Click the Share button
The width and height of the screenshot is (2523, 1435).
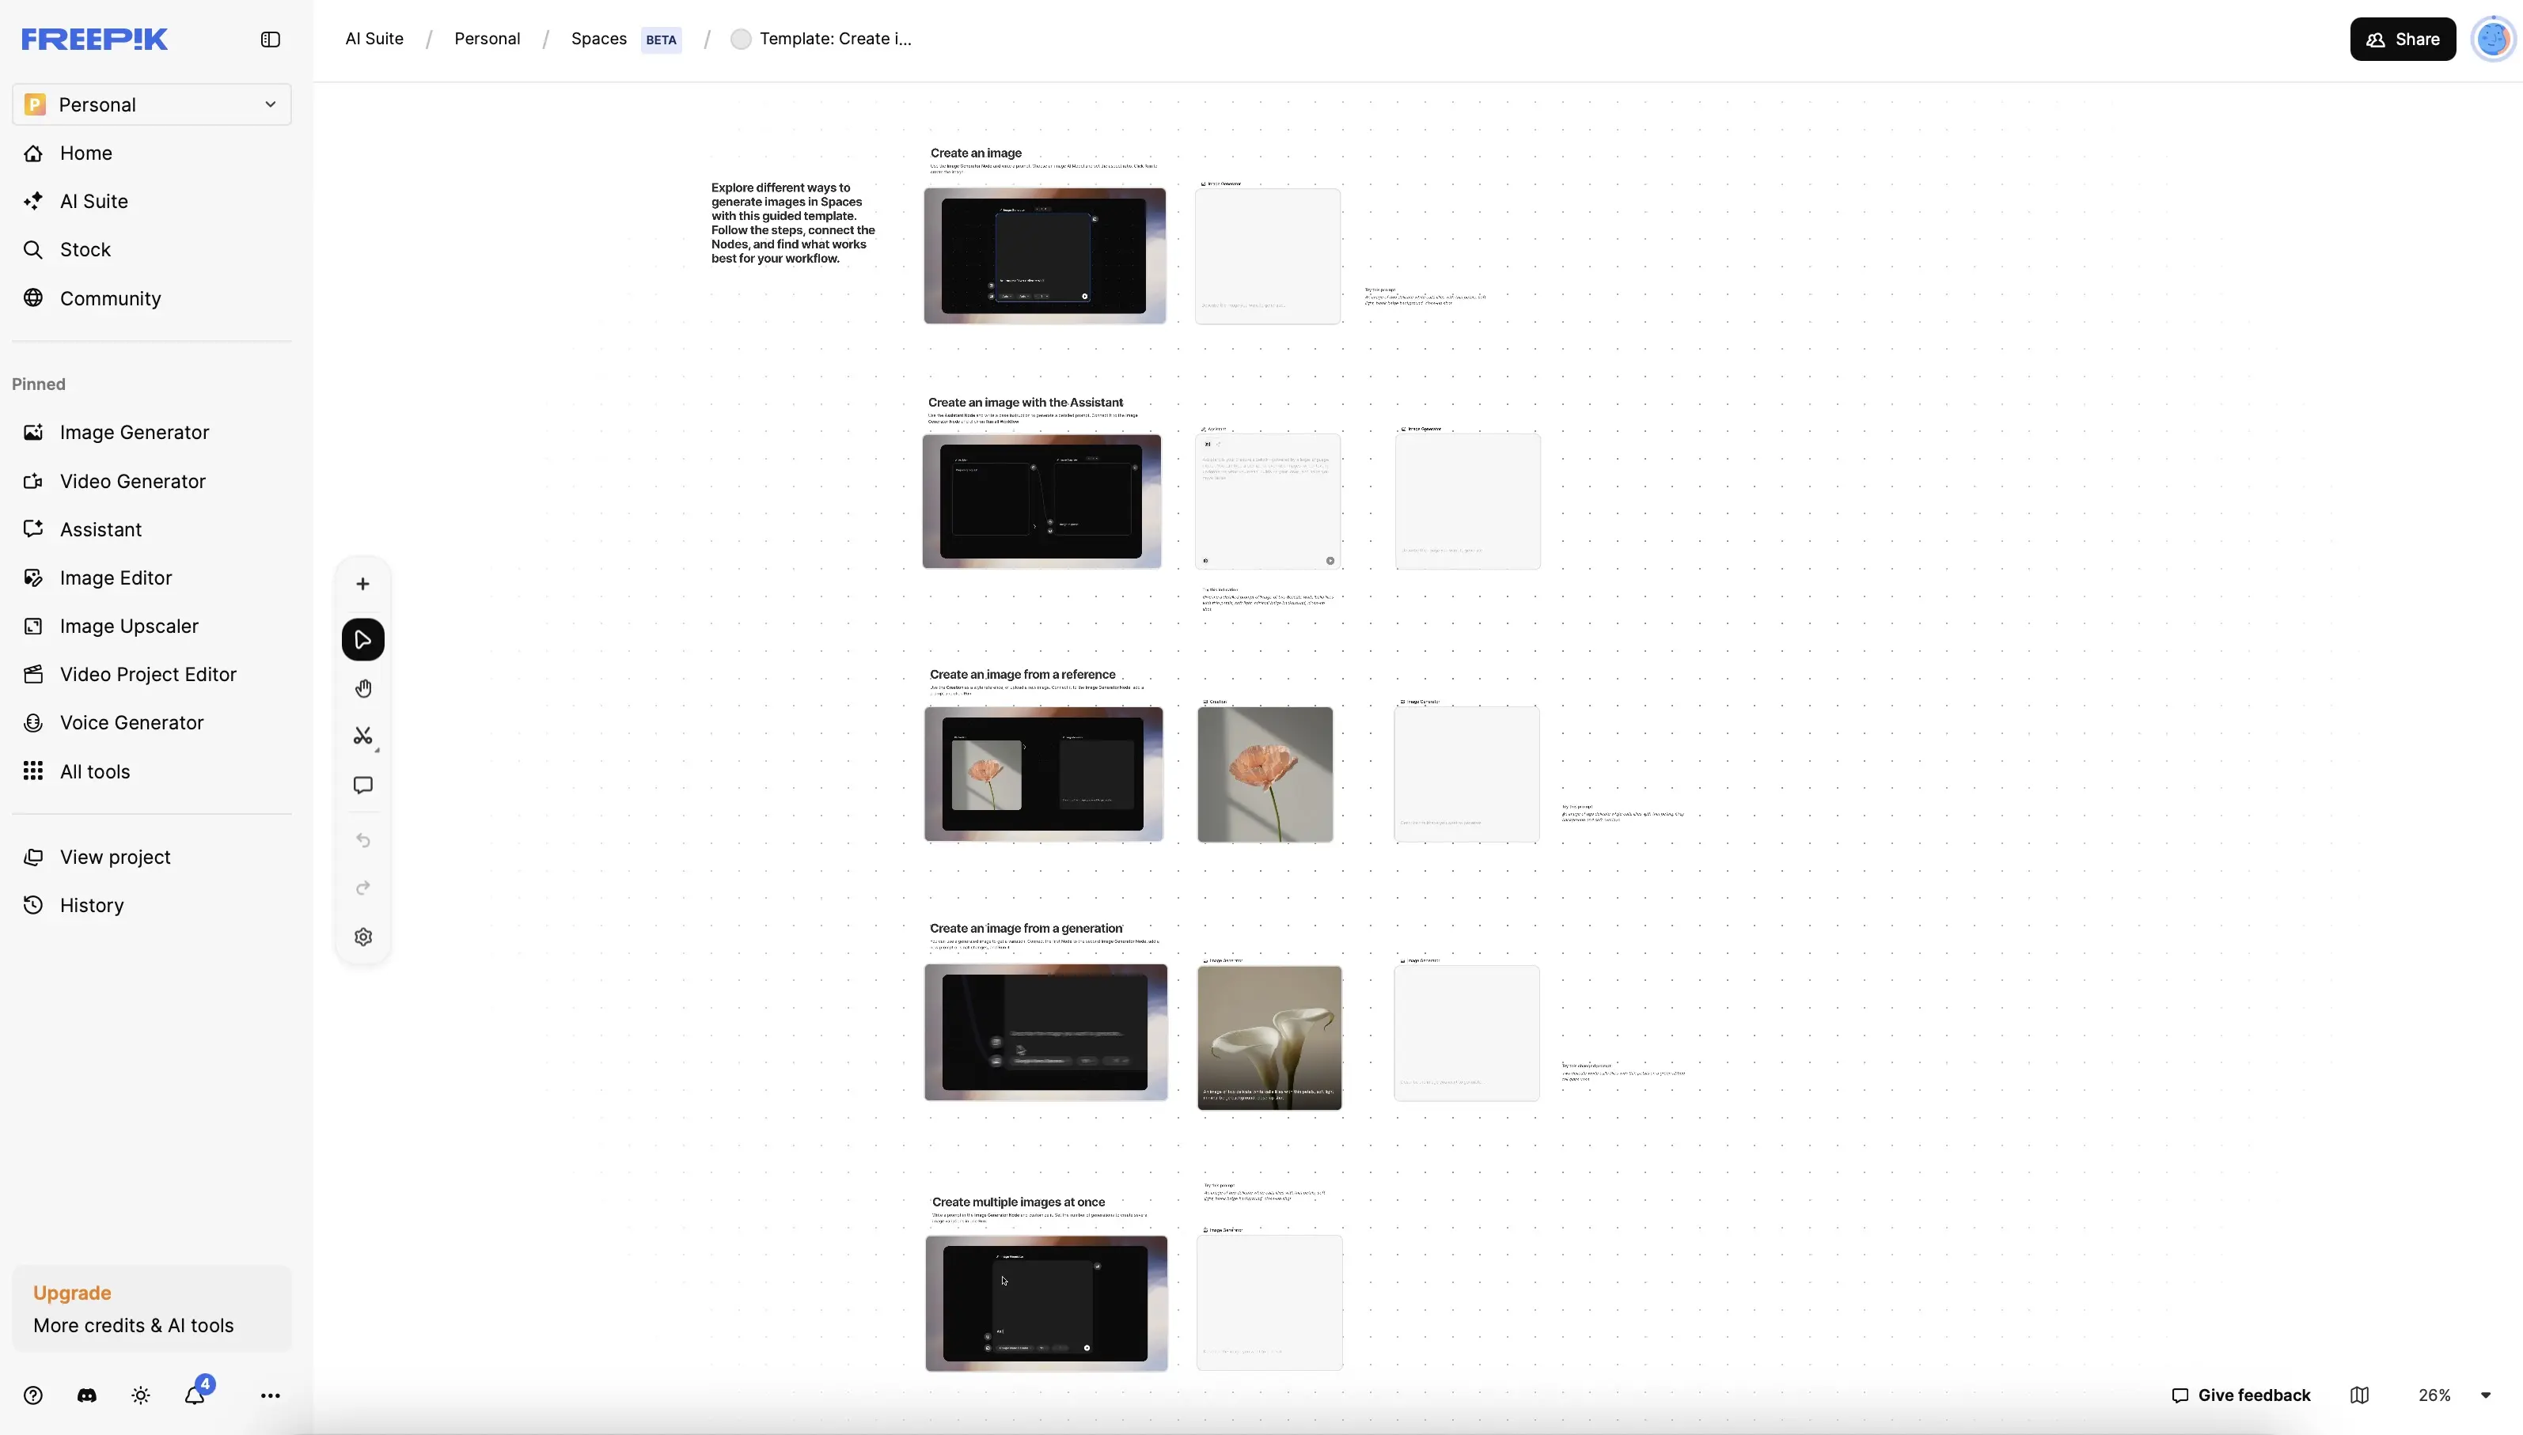tap(2403, 40)
